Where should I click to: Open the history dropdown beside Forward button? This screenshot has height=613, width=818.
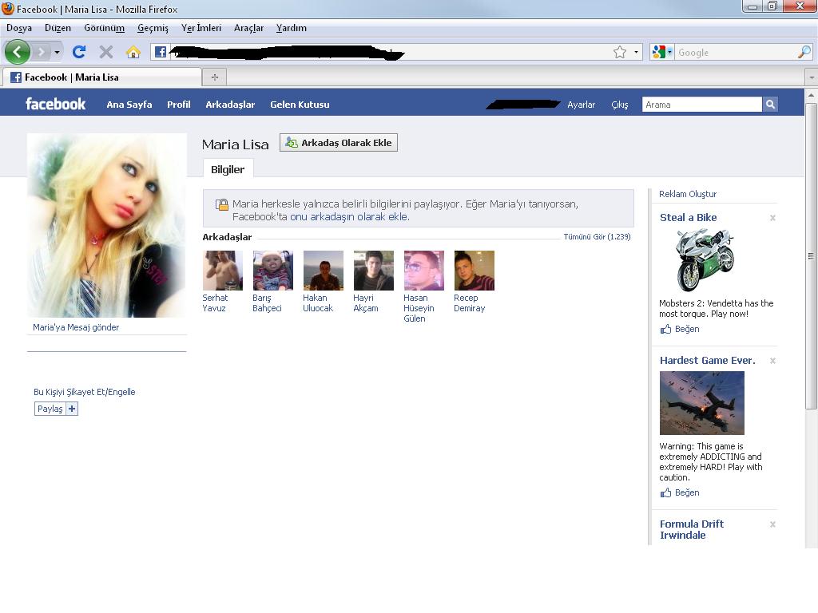pos(57,52)
